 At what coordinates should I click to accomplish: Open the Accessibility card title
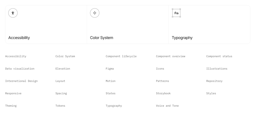coord(19,38)
